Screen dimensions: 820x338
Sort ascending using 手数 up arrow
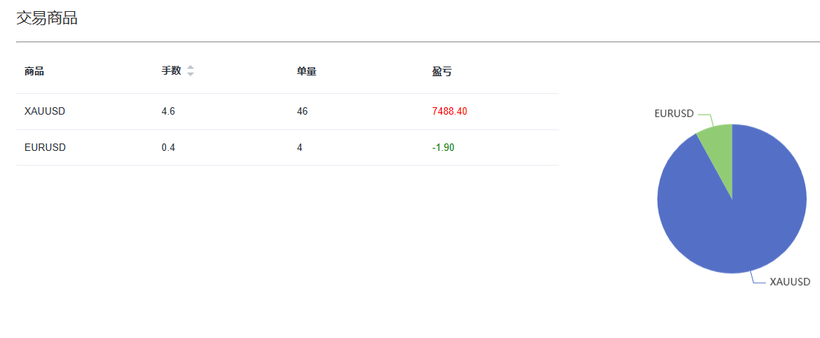pyautogui.click(x=191, y=68)
